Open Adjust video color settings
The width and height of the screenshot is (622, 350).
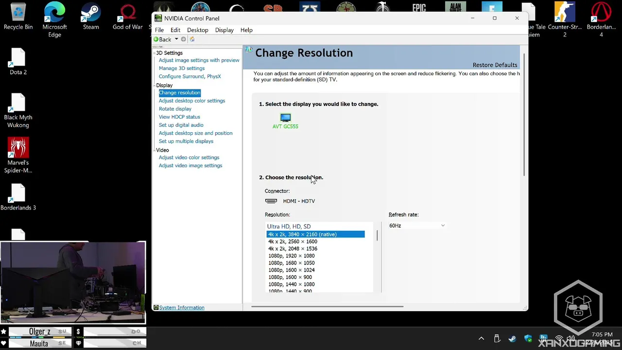coord(189,157)
